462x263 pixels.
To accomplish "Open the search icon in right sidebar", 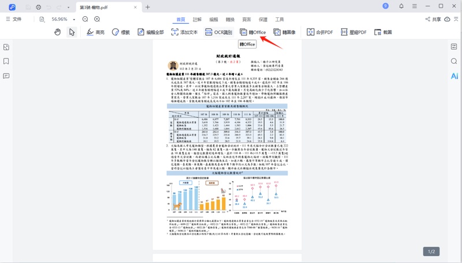I will [x=454, y=61].
